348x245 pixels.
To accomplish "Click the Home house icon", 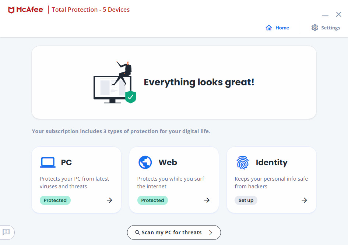I will [269, 28].
